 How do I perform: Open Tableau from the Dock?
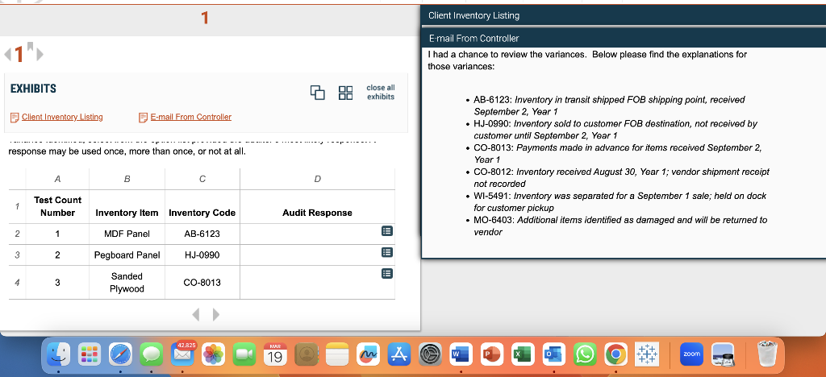pyautogui.click(x=646, y=354)
